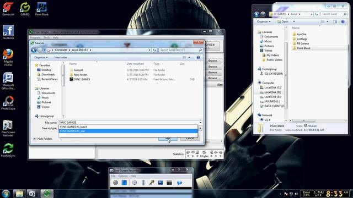Image resolution: width=353 pixels, height=198 pixels.
Task: Open the settings gear in Free Screen Recorder
Action: [x=135, y=183]
